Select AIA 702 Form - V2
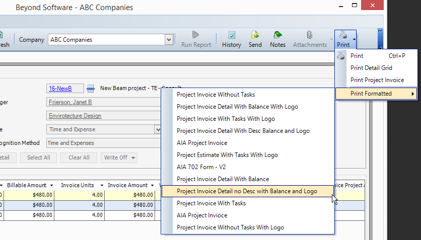 pos(248,167)
